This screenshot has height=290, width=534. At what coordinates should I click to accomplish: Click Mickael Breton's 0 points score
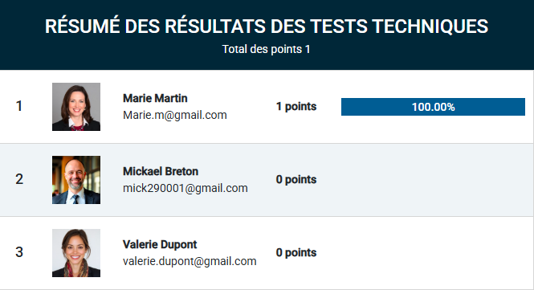[296, 180]
